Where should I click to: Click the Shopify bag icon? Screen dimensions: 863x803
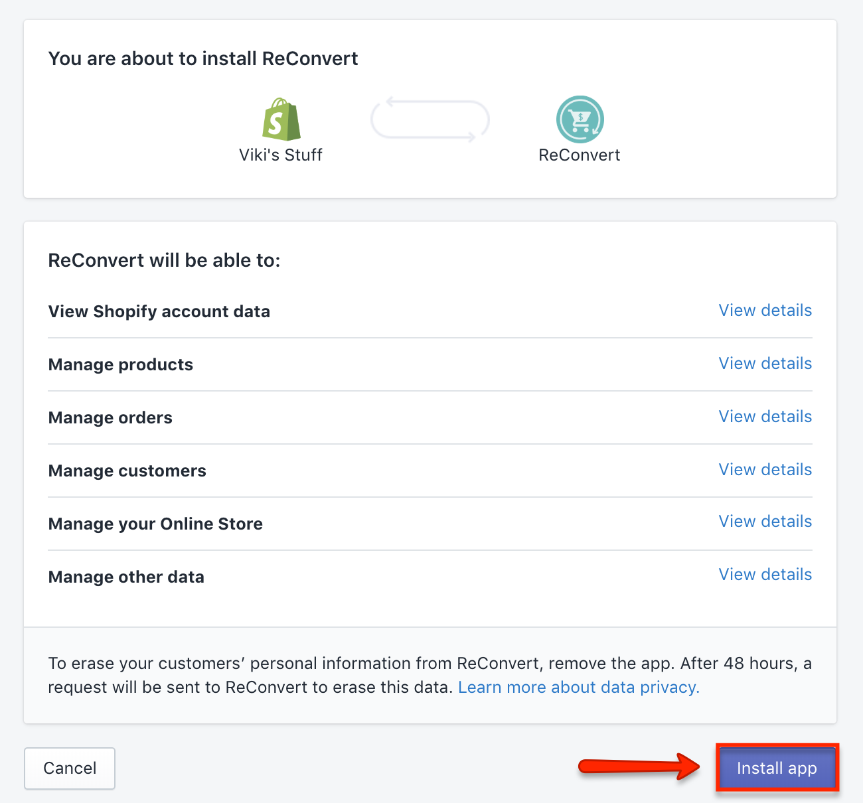(x=281, y=119)
